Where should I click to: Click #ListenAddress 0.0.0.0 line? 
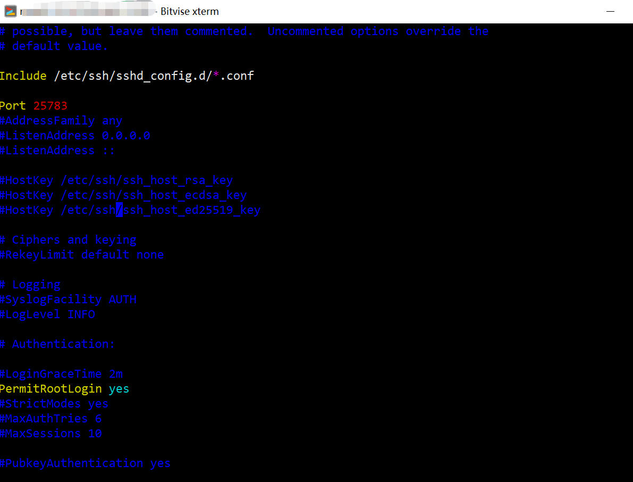(75, 136)
